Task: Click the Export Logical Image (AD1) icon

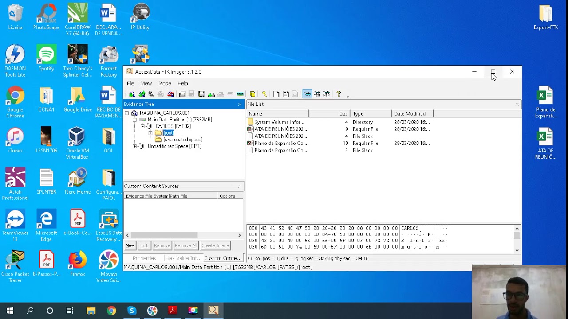Action: coord(201,94)
